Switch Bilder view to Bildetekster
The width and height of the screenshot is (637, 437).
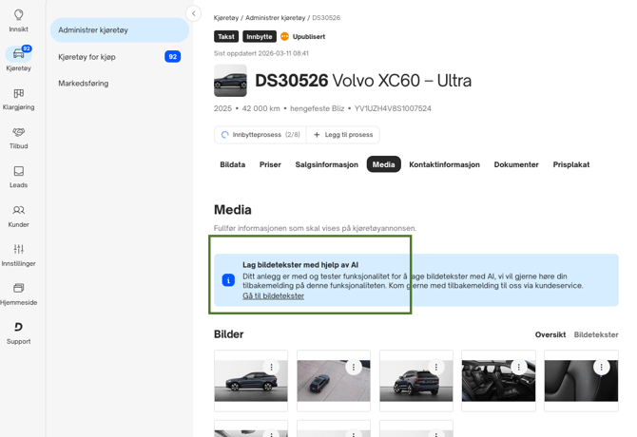pyautogui.click(x=596, y=334)
